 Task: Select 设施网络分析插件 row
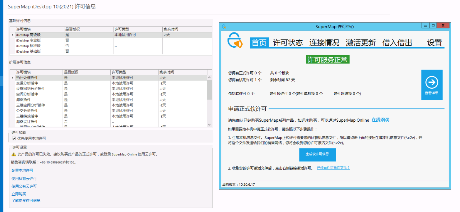pyautogui.click(x=109, y=89)
